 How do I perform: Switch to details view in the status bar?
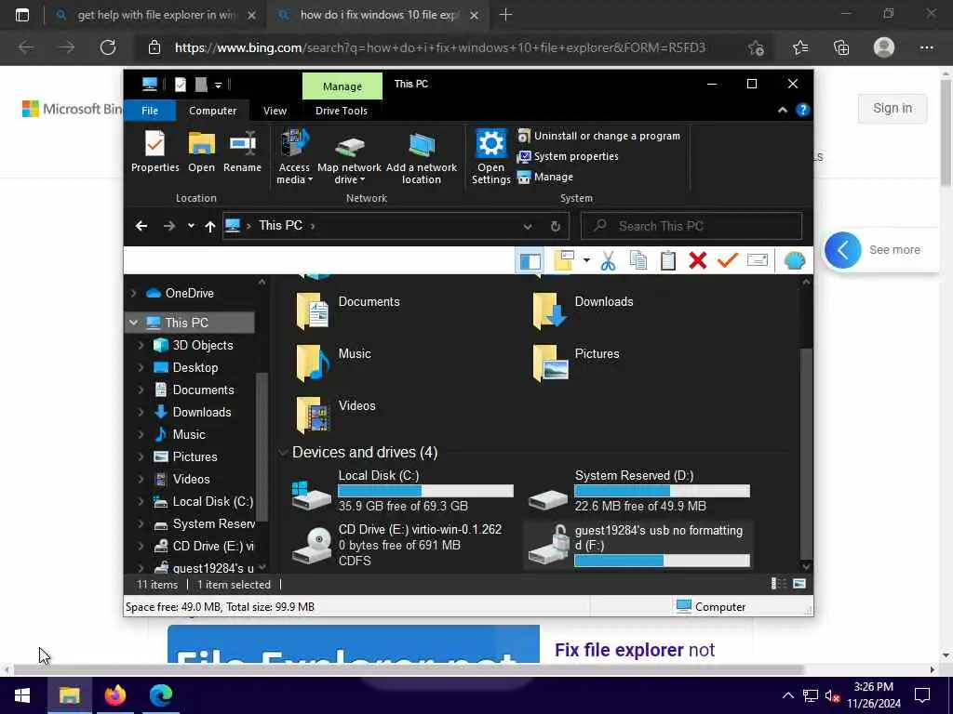[778, 584]
